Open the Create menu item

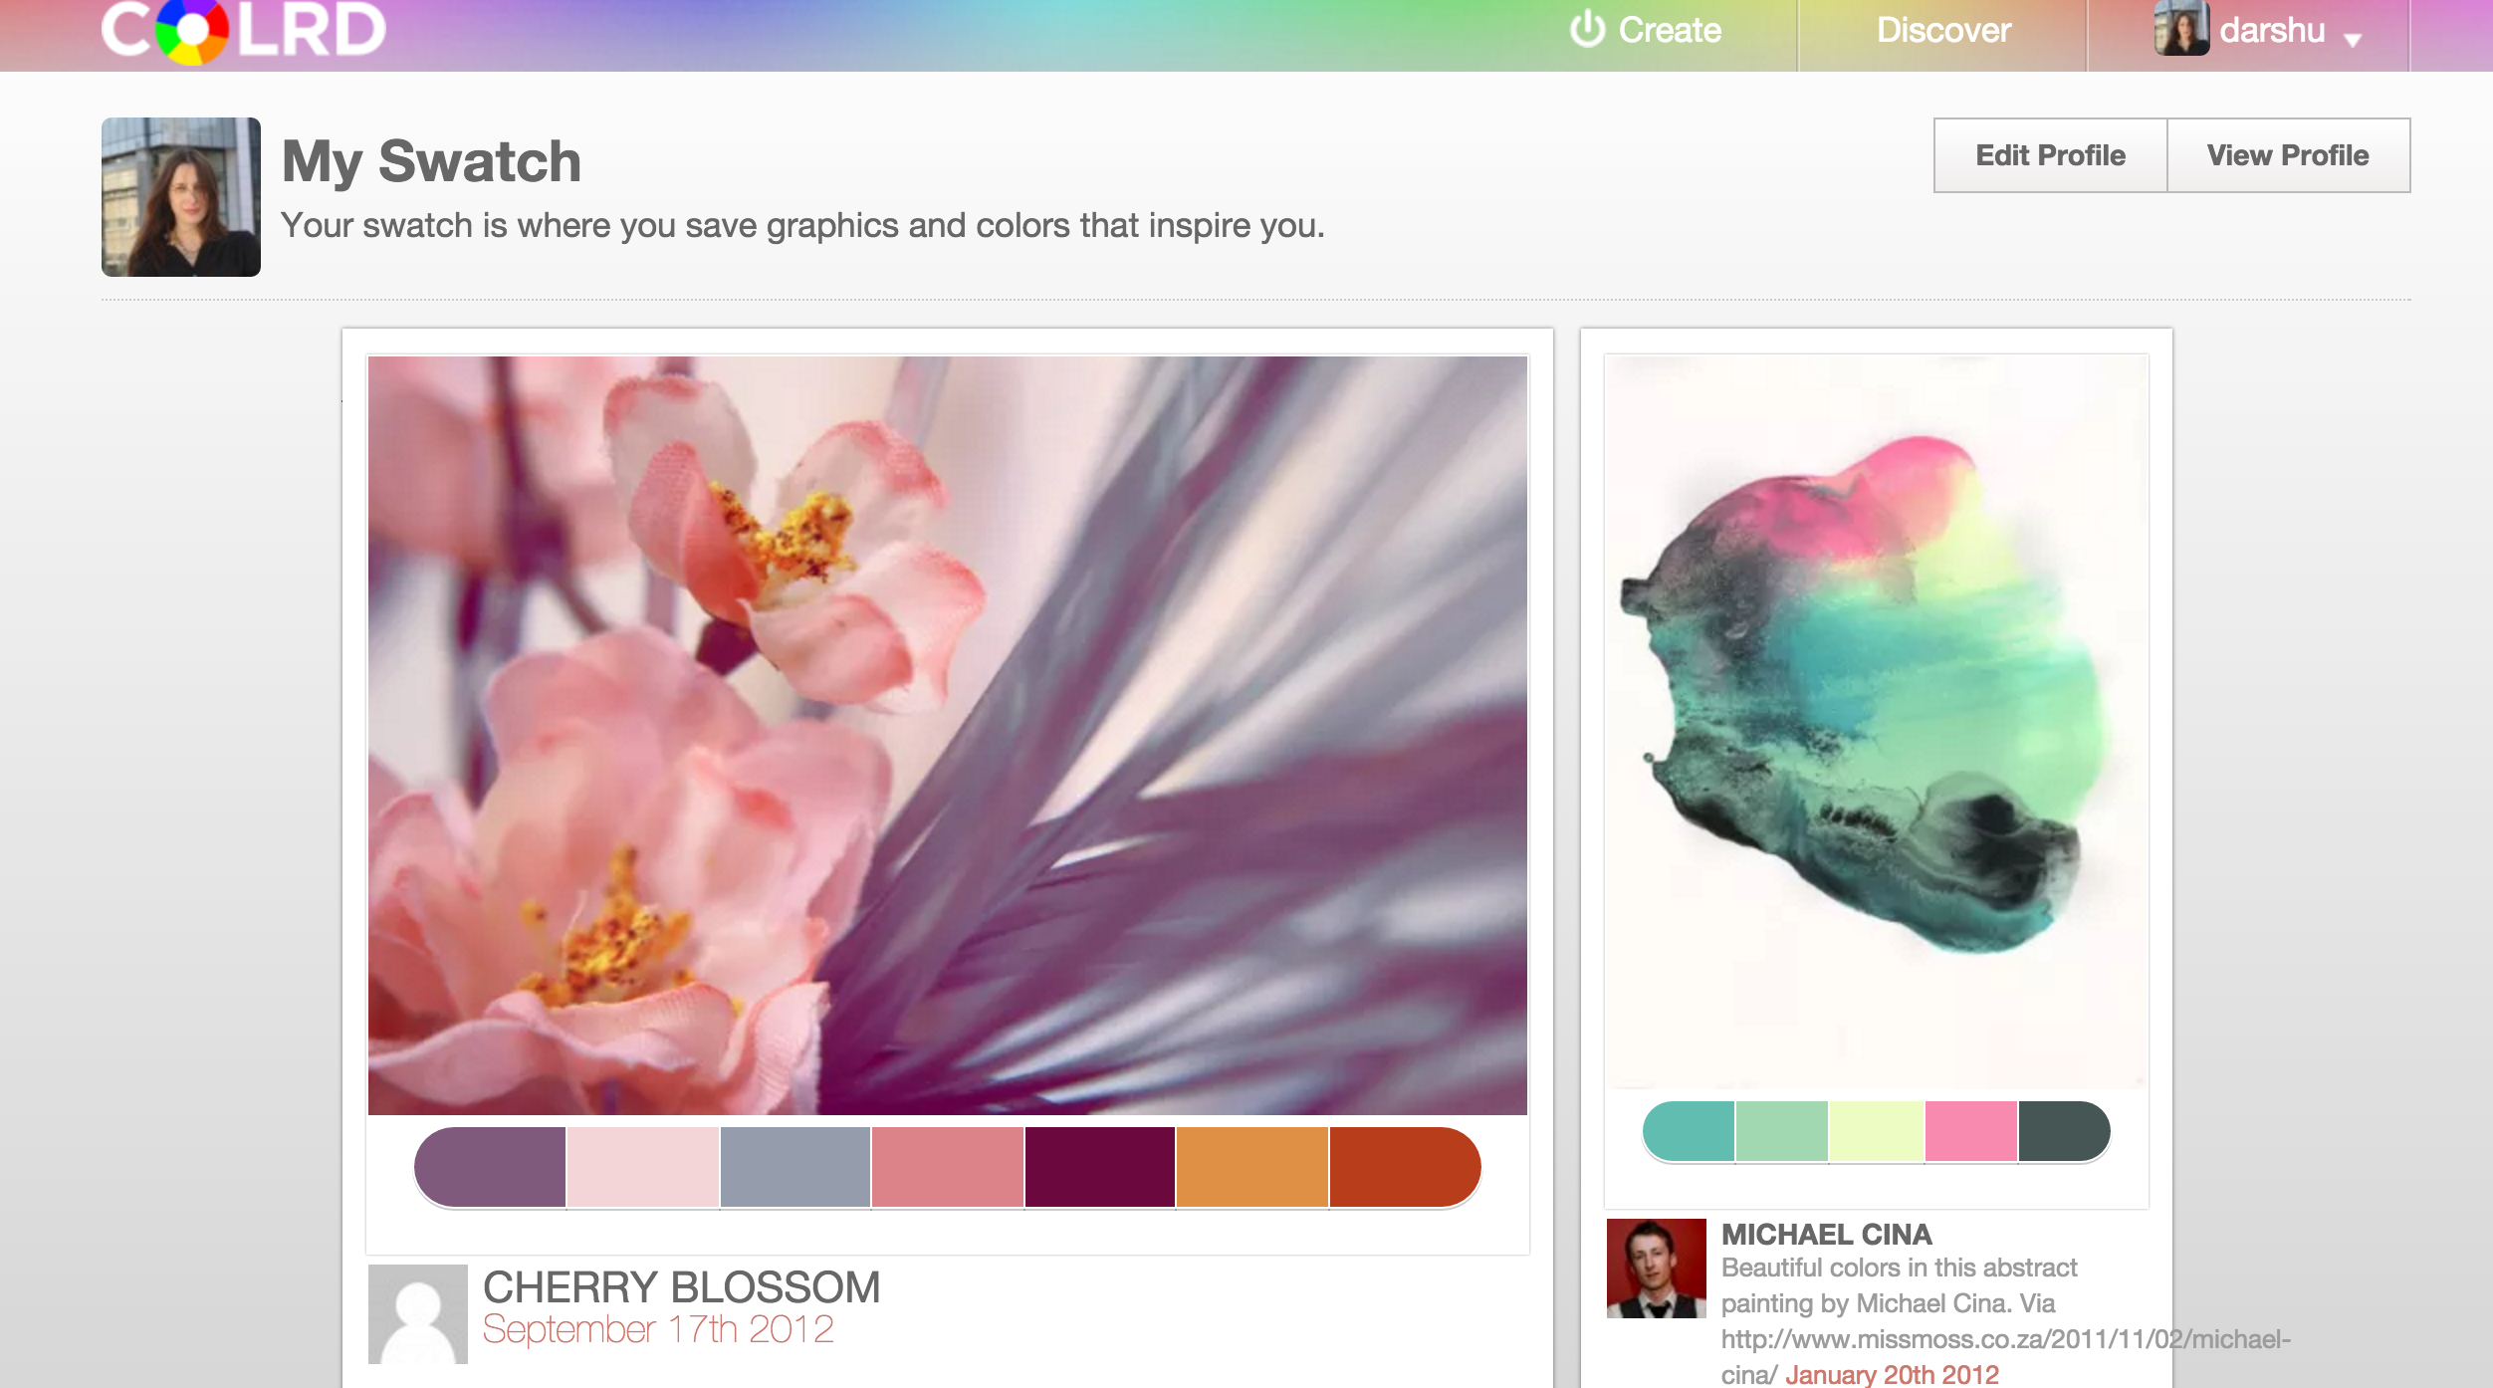(x=1669, y=31)
